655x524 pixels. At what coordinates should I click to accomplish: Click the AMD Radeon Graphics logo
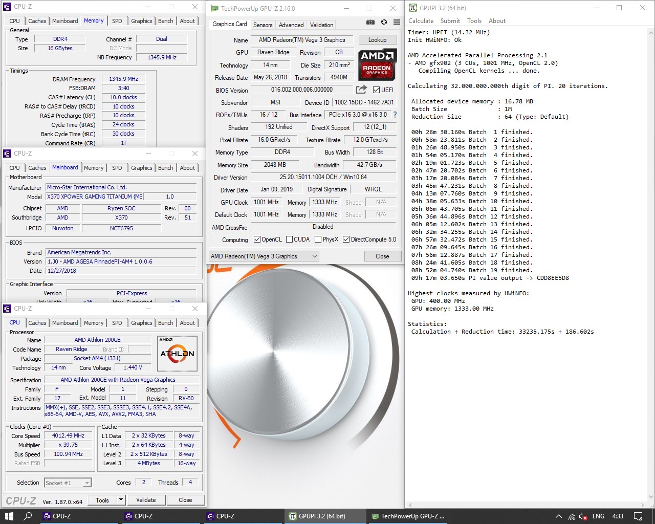coord(377,64)
